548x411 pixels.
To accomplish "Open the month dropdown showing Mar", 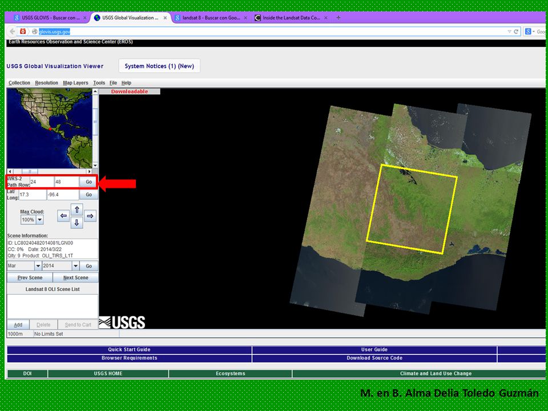I will [25, 266].
